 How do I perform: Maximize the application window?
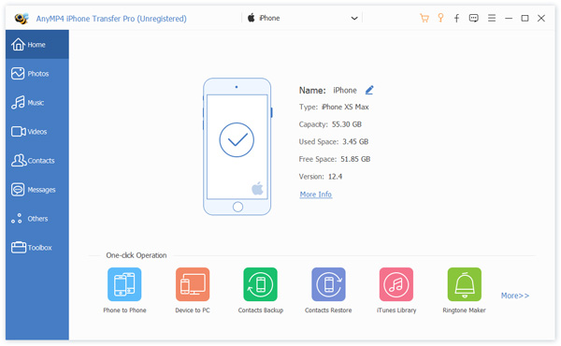[525, 19]
